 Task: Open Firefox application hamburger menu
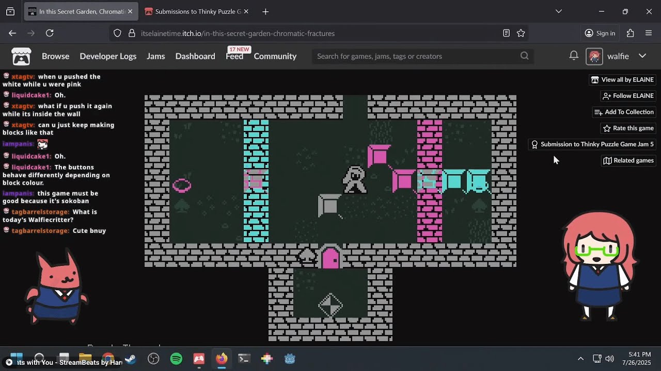point(649,33)
